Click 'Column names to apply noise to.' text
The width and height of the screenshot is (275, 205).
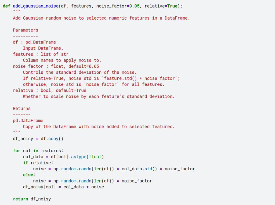[62, 60]
